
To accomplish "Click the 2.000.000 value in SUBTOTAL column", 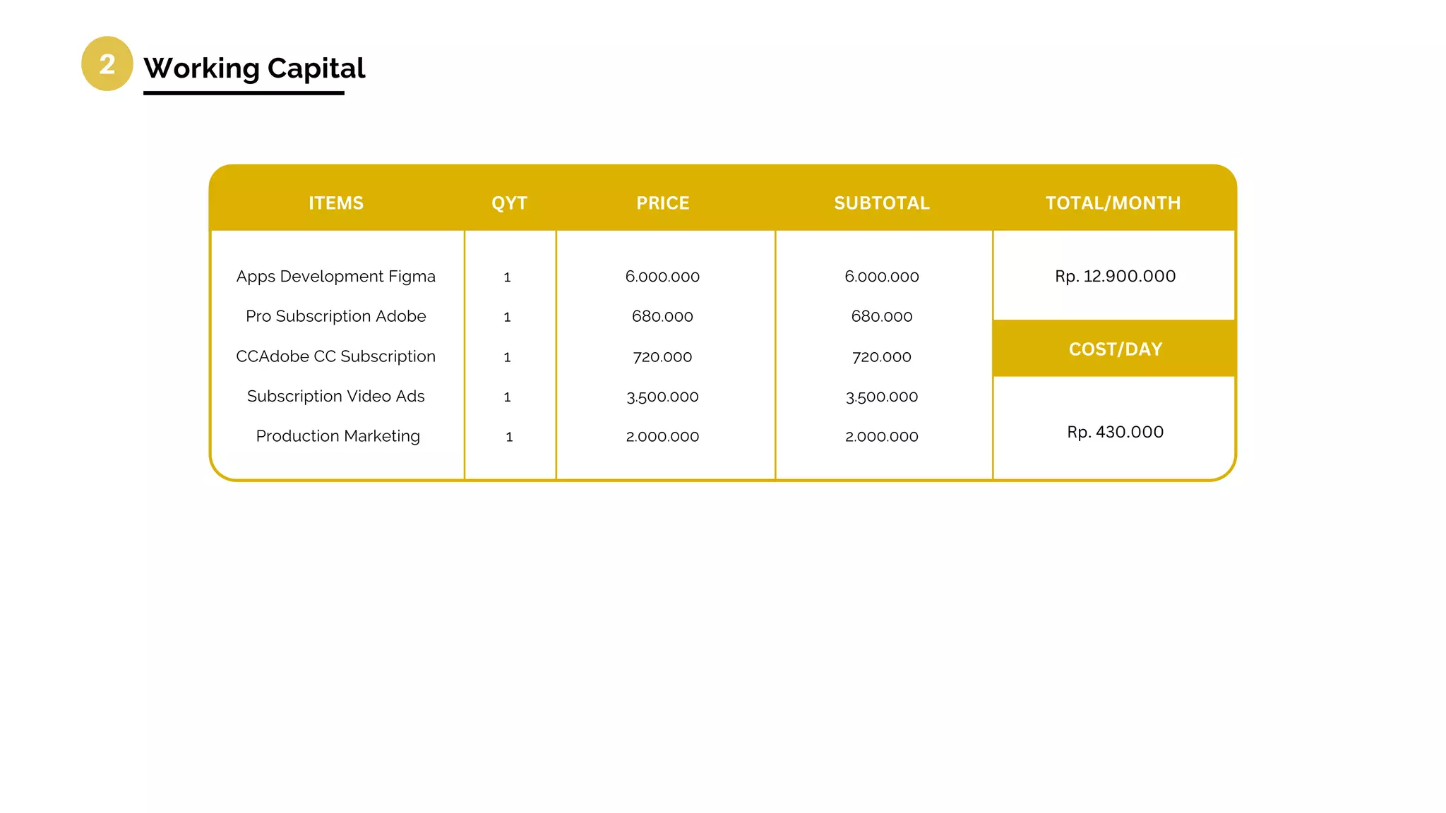I will point(882,437).
